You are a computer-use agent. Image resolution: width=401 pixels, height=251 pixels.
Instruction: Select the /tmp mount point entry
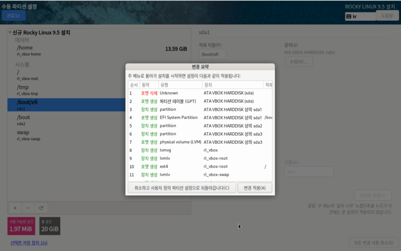pos(67,90)
